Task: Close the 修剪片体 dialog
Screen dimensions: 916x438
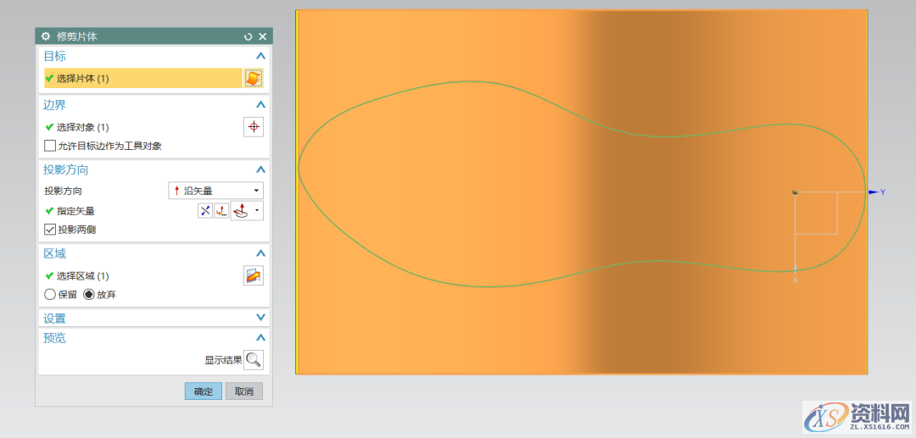Action: coord(263,36)
